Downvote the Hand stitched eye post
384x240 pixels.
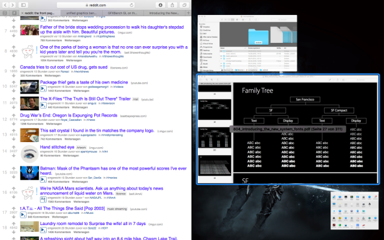coord(14,155)
